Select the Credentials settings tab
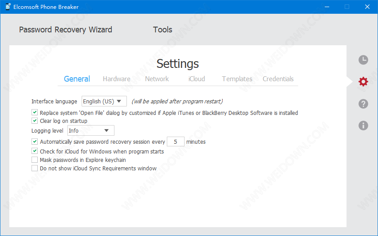Image resolution: width=378 pixels, height=236 pixels. tap(278, 79)
